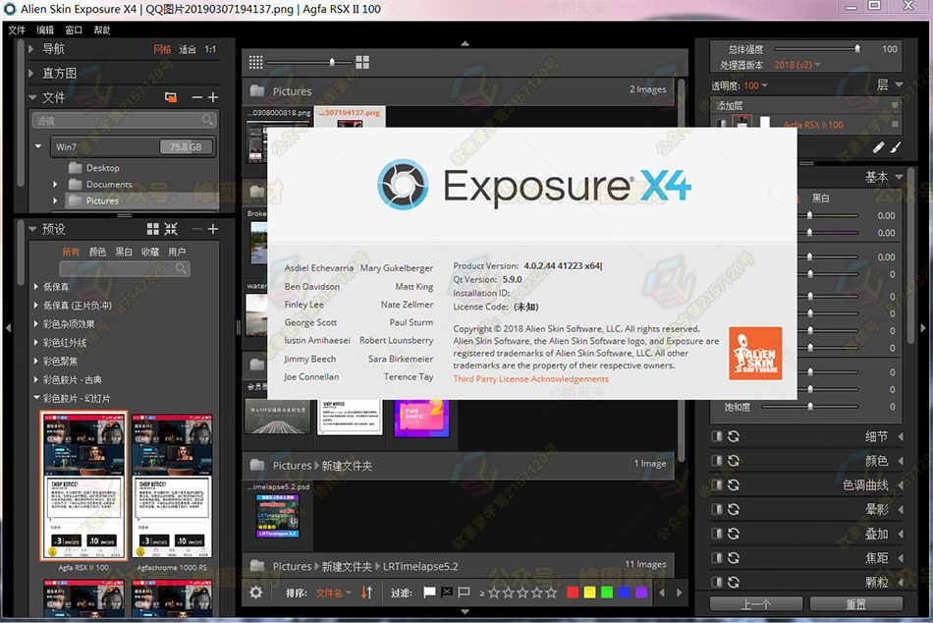
Task: Click the large grid thumbnail-size icon
Action: (362, 62)
